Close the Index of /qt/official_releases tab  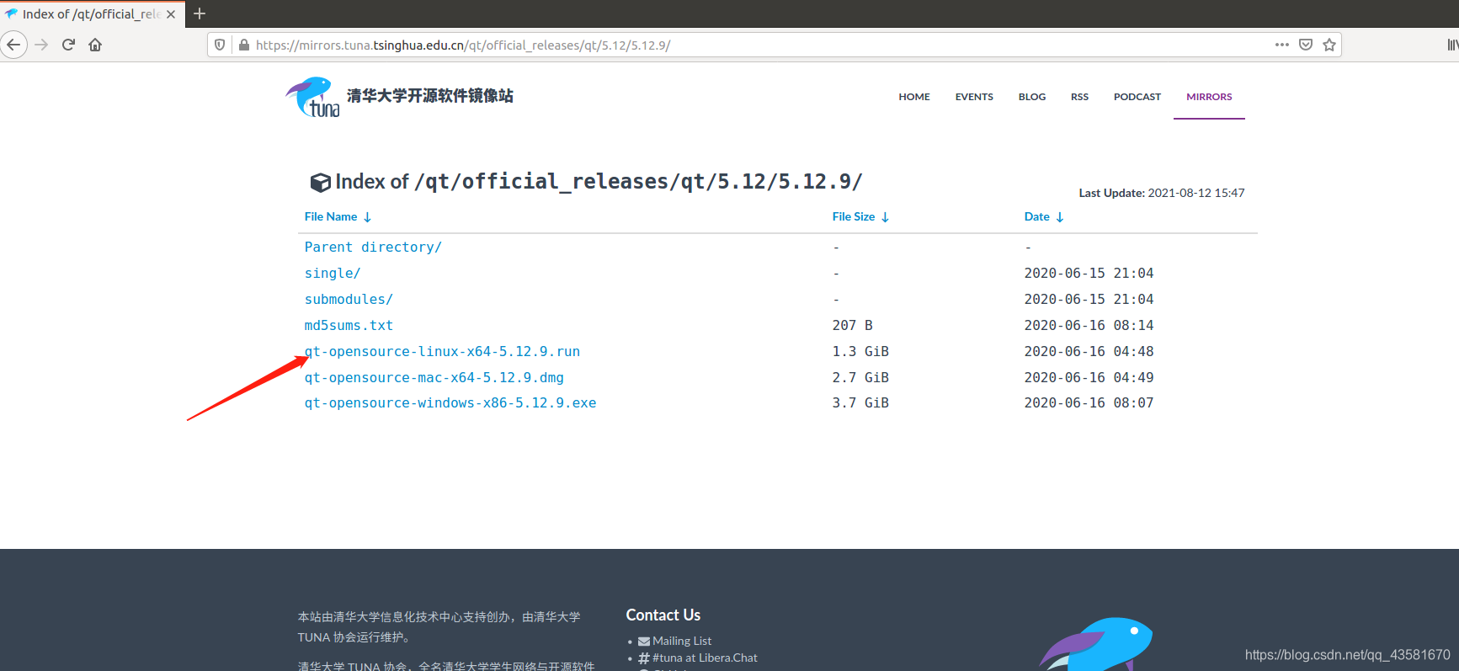pyautogui.click(x=171, y=14)
